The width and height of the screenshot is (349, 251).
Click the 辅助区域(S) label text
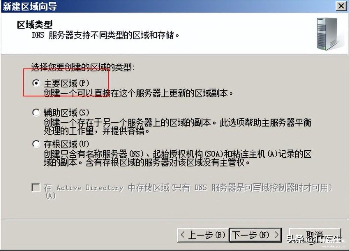pyautogui.click(x=66, y=113)
